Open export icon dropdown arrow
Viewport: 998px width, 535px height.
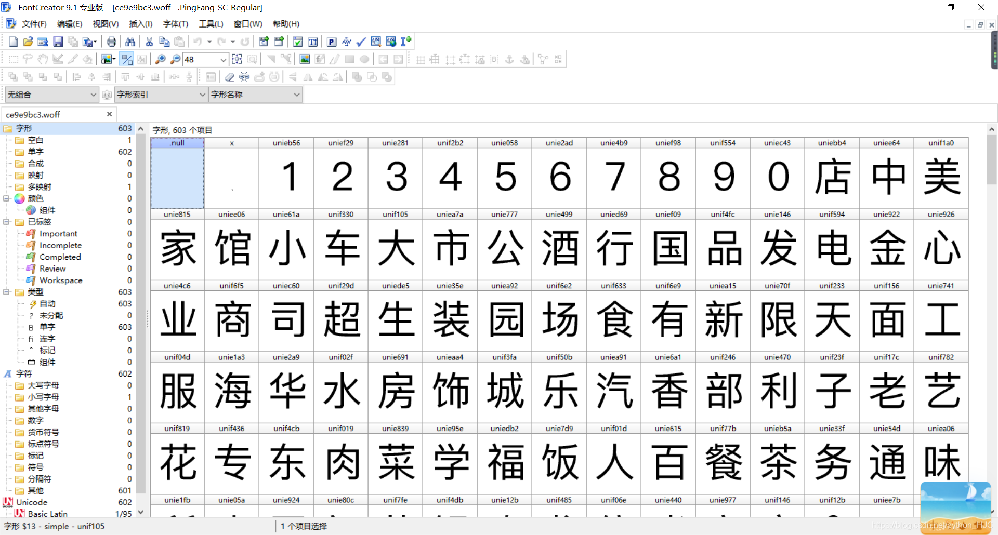tap(96, 42)
